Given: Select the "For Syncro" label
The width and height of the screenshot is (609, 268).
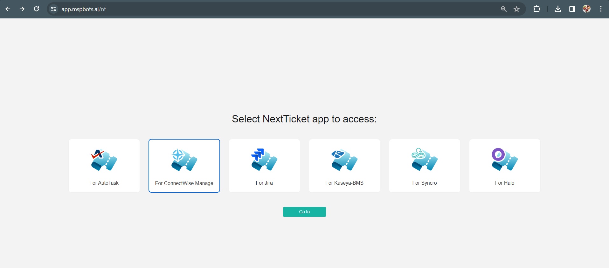Looking at the screenshot, I should click(x=425, y=183).
